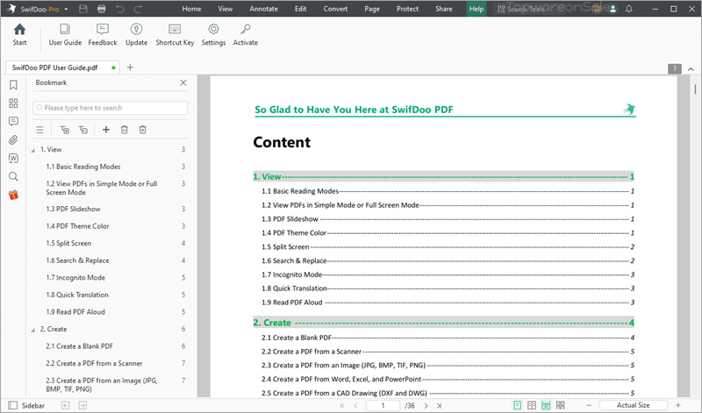Open the user account icon
702x413 pixels.
[x=612, y=9]
